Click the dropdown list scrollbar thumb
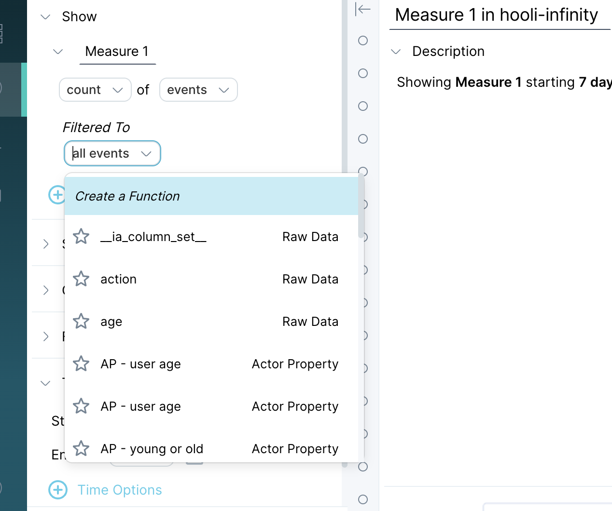This screenshot has width=612, height=511. click(x=361, y=207)
